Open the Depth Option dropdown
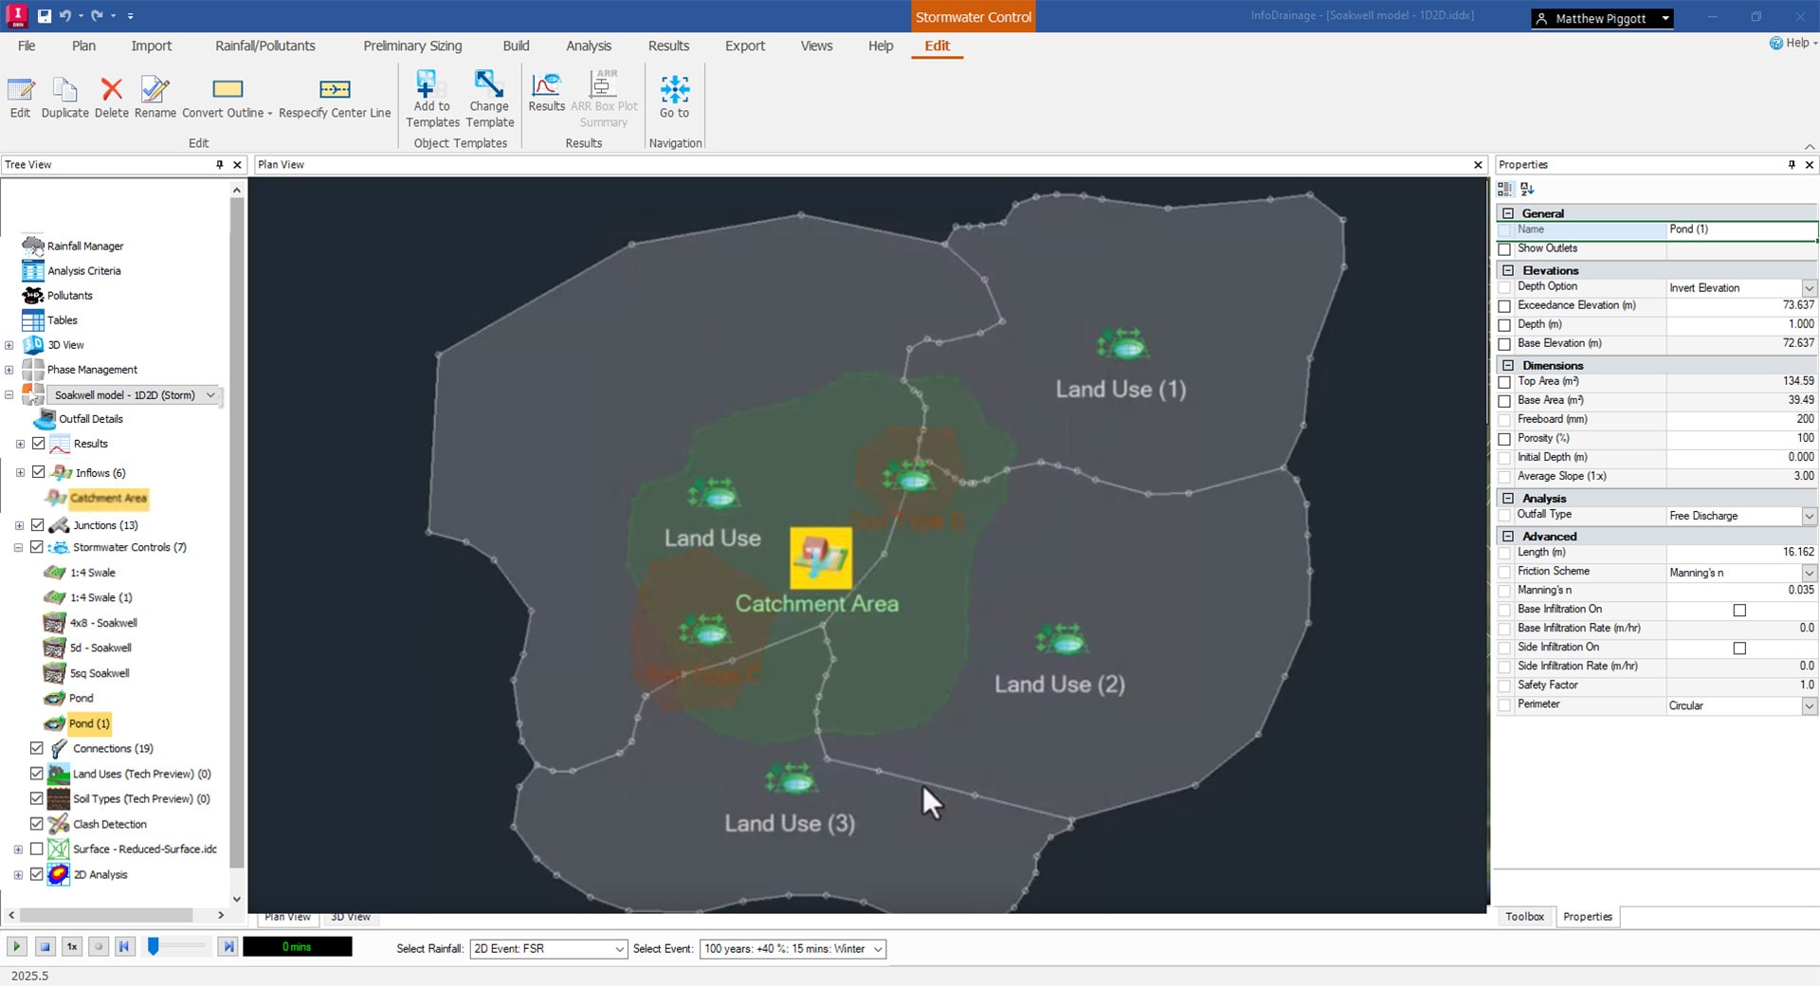The height and width of the screenshot is (986, 1820). (1809, 288)
